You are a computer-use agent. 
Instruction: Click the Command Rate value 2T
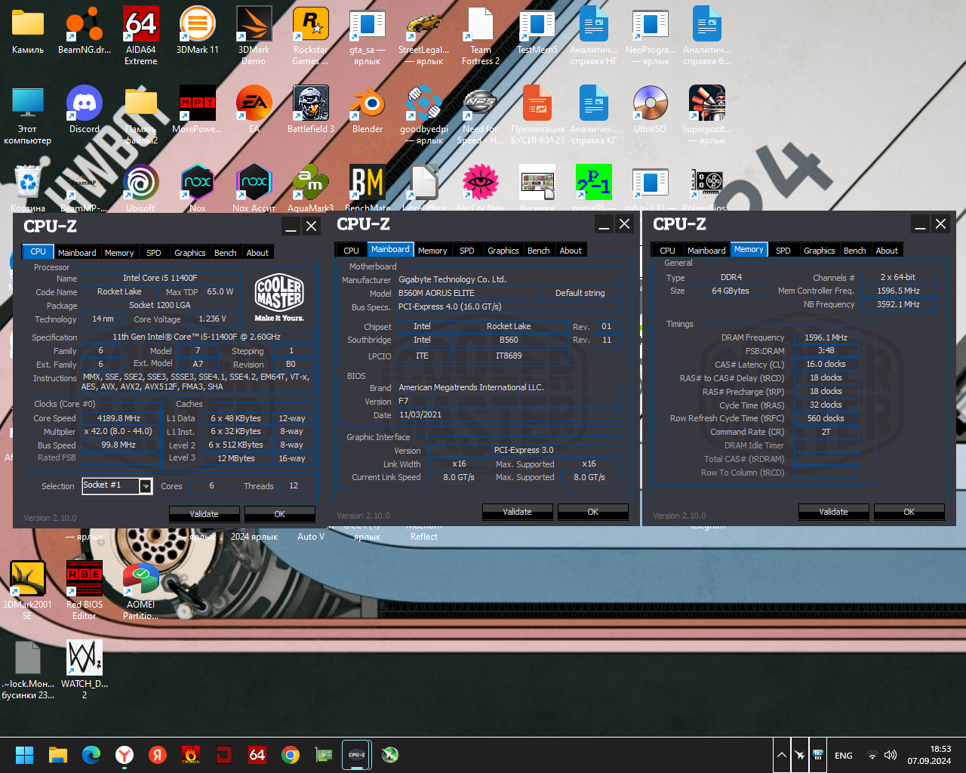pos(826,432)
